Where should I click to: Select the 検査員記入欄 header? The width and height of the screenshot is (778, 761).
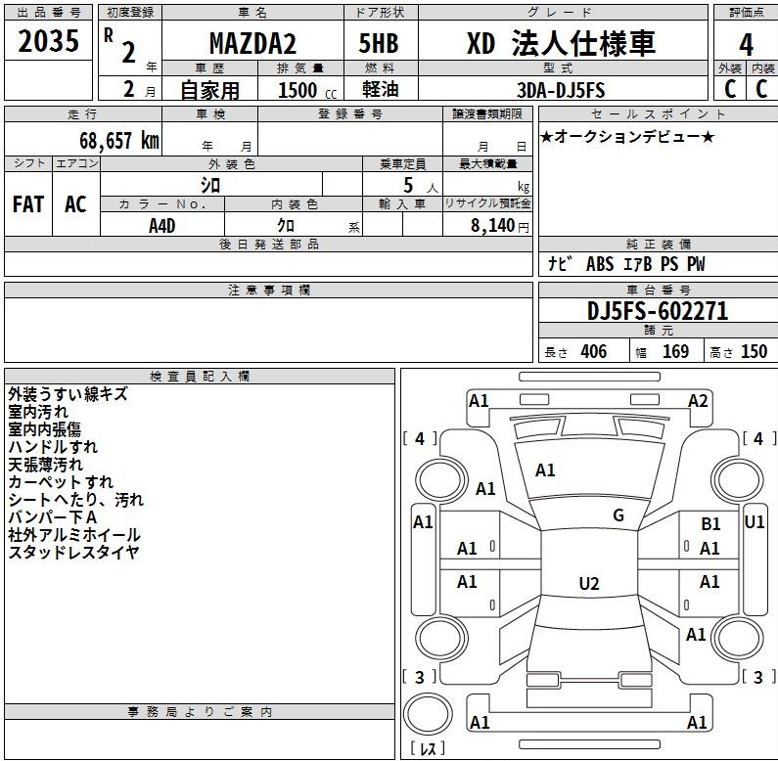200,376
